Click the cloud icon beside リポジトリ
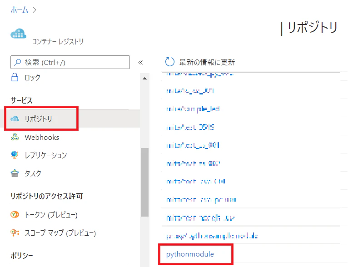Image resolution: width=348 pixels, height=267 pixels. click(15, 119)
